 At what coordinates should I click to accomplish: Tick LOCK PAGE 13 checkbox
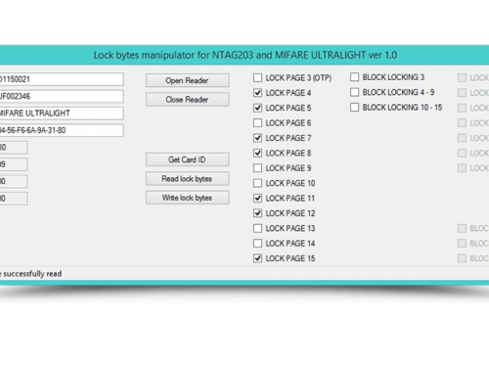point(257,228)
